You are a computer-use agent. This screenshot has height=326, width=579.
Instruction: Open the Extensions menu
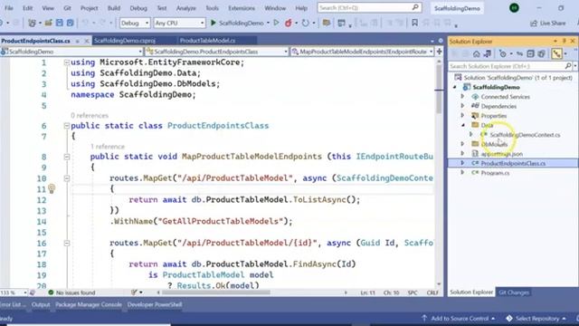[x=242, y=8]
